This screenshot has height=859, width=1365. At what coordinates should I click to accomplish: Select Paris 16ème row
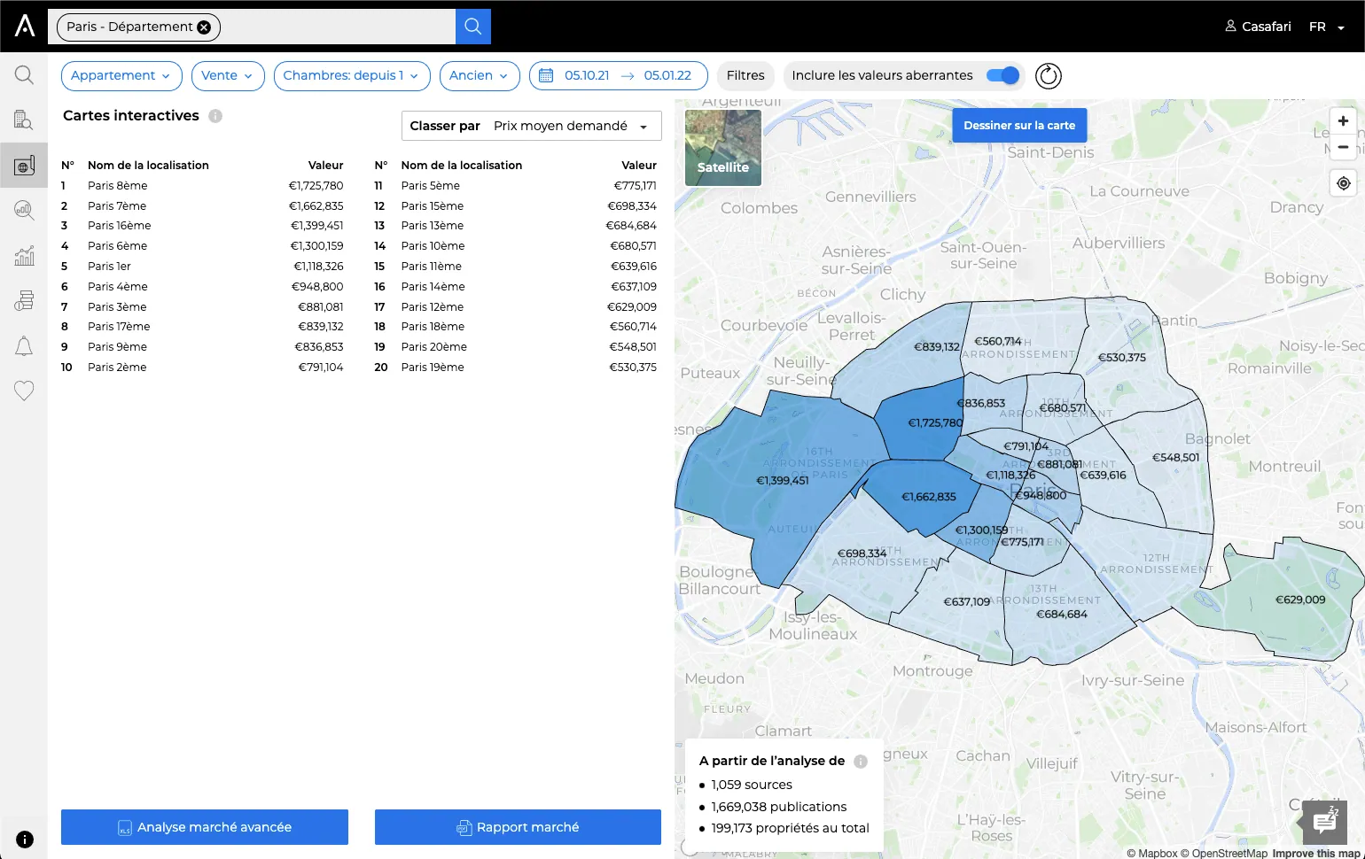click(202, 226)
